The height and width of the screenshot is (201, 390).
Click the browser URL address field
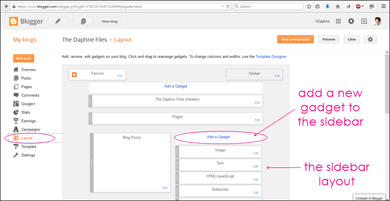(x=118, y=7)
